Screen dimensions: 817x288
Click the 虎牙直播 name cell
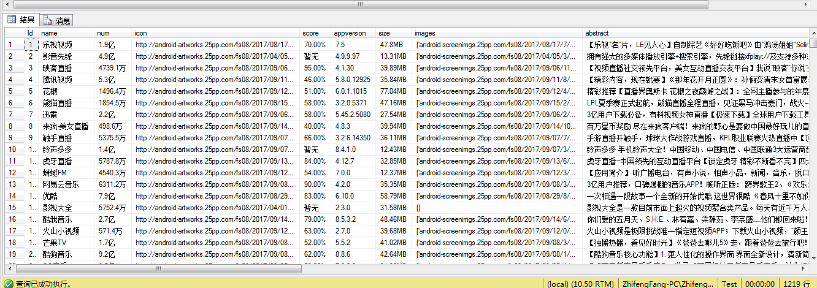click(67, 161)
